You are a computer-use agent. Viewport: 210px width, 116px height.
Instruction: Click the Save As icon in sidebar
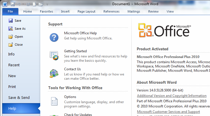(x=11, y=29)
